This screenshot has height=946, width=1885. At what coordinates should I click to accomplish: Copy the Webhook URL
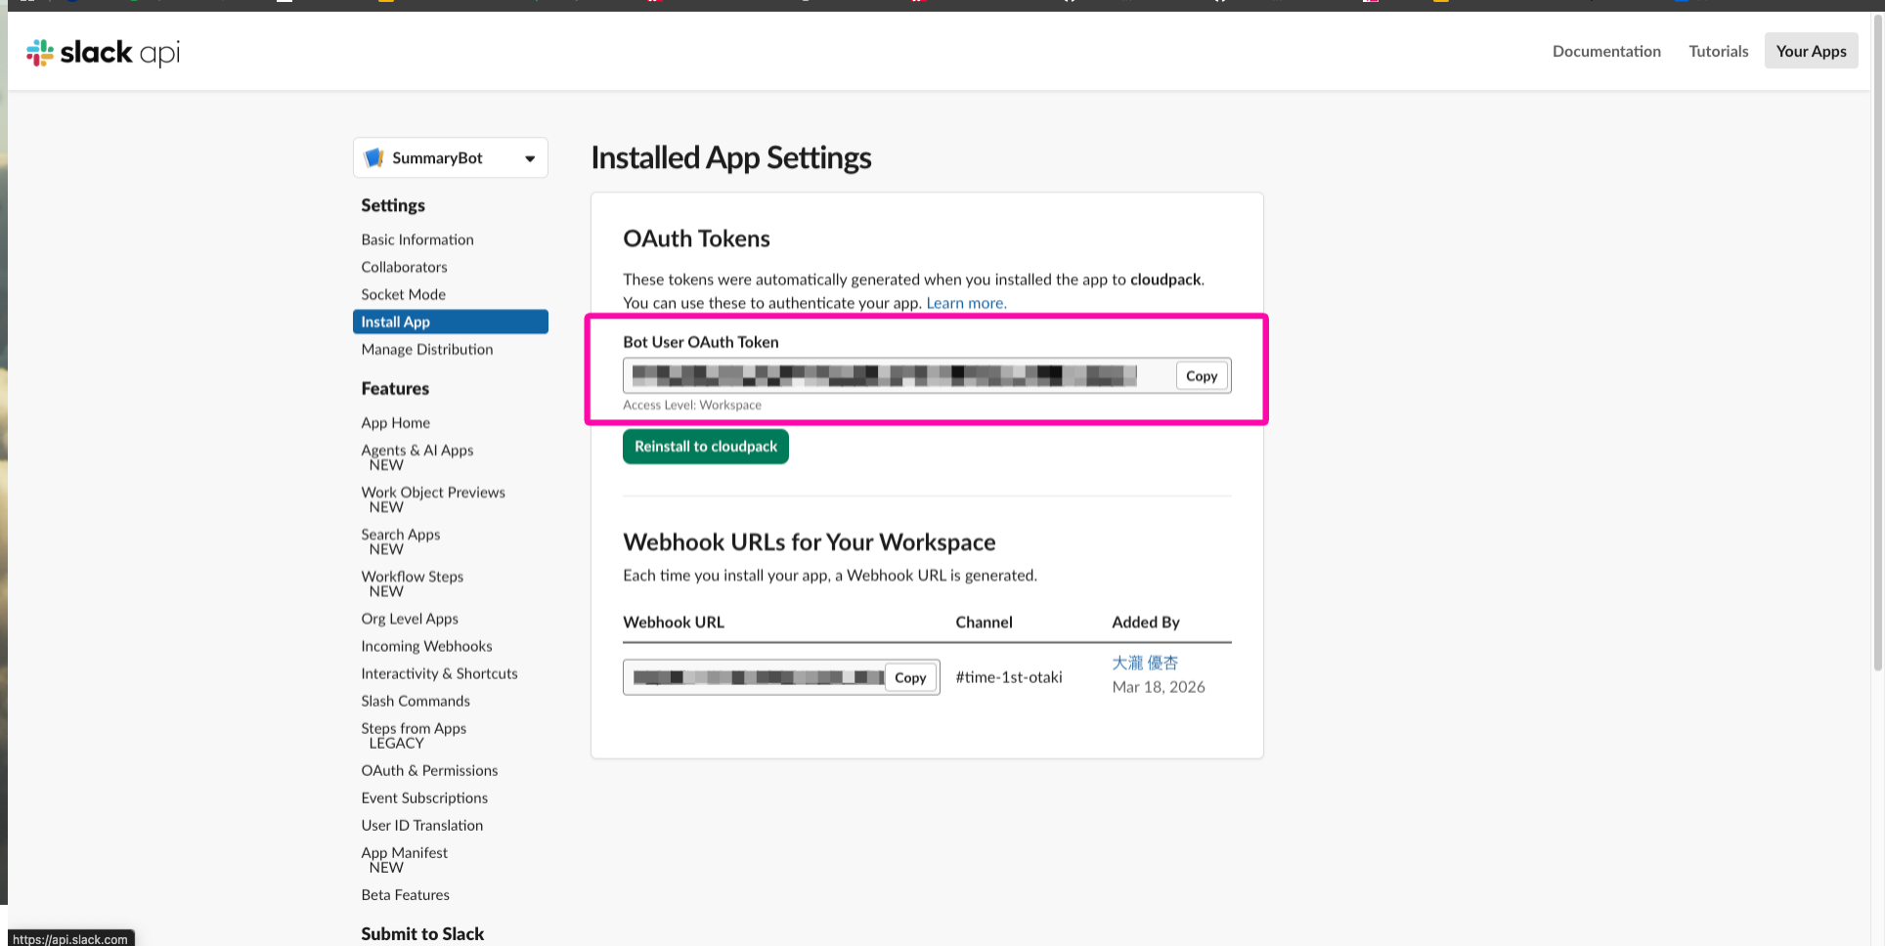point(909,677)
